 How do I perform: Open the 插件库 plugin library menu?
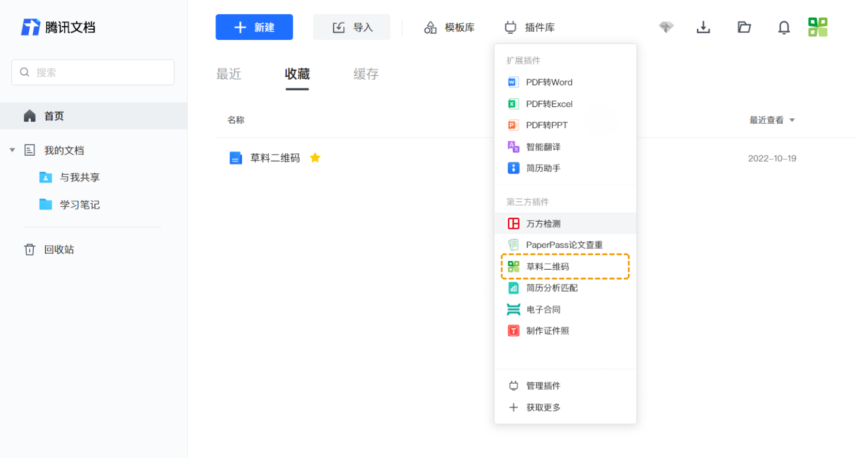click(530, 27)
